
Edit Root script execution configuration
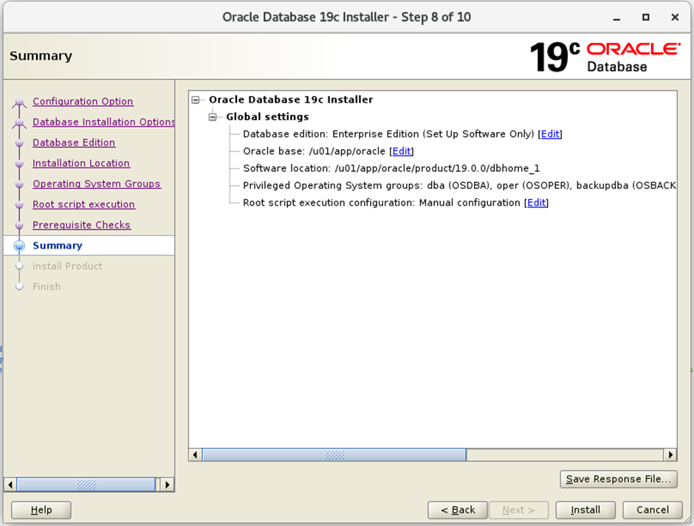coord(537,203)
